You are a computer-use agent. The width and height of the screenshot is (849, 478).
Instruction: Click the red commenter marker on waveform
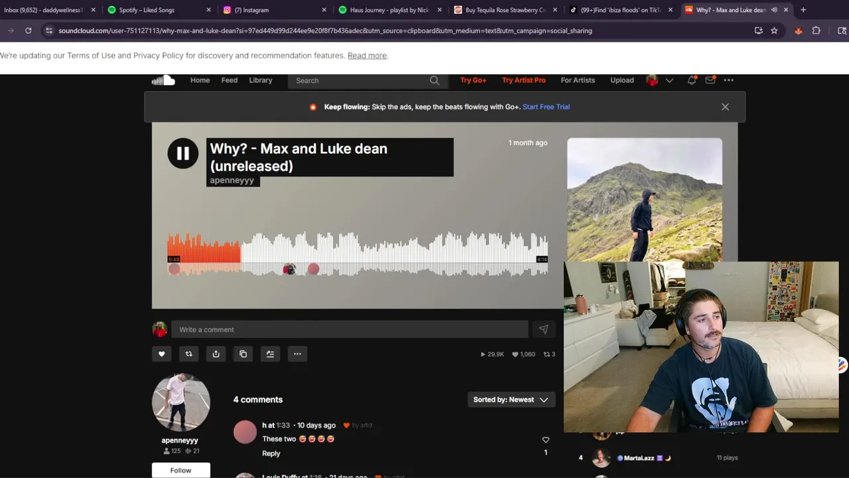[x=313, y=269]
